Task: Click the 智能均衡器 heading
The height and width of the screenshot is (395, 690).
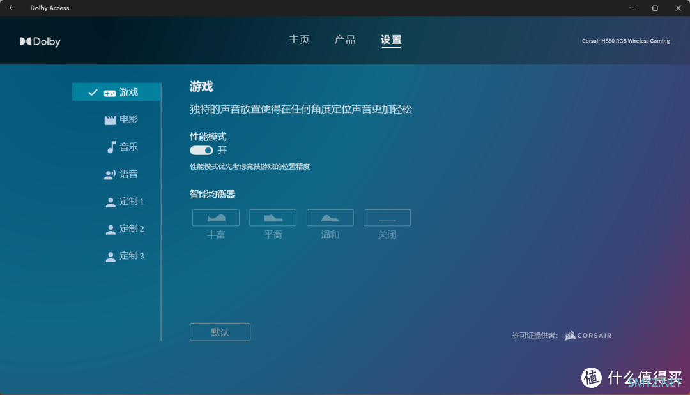Action: click(x=213, y=194)
